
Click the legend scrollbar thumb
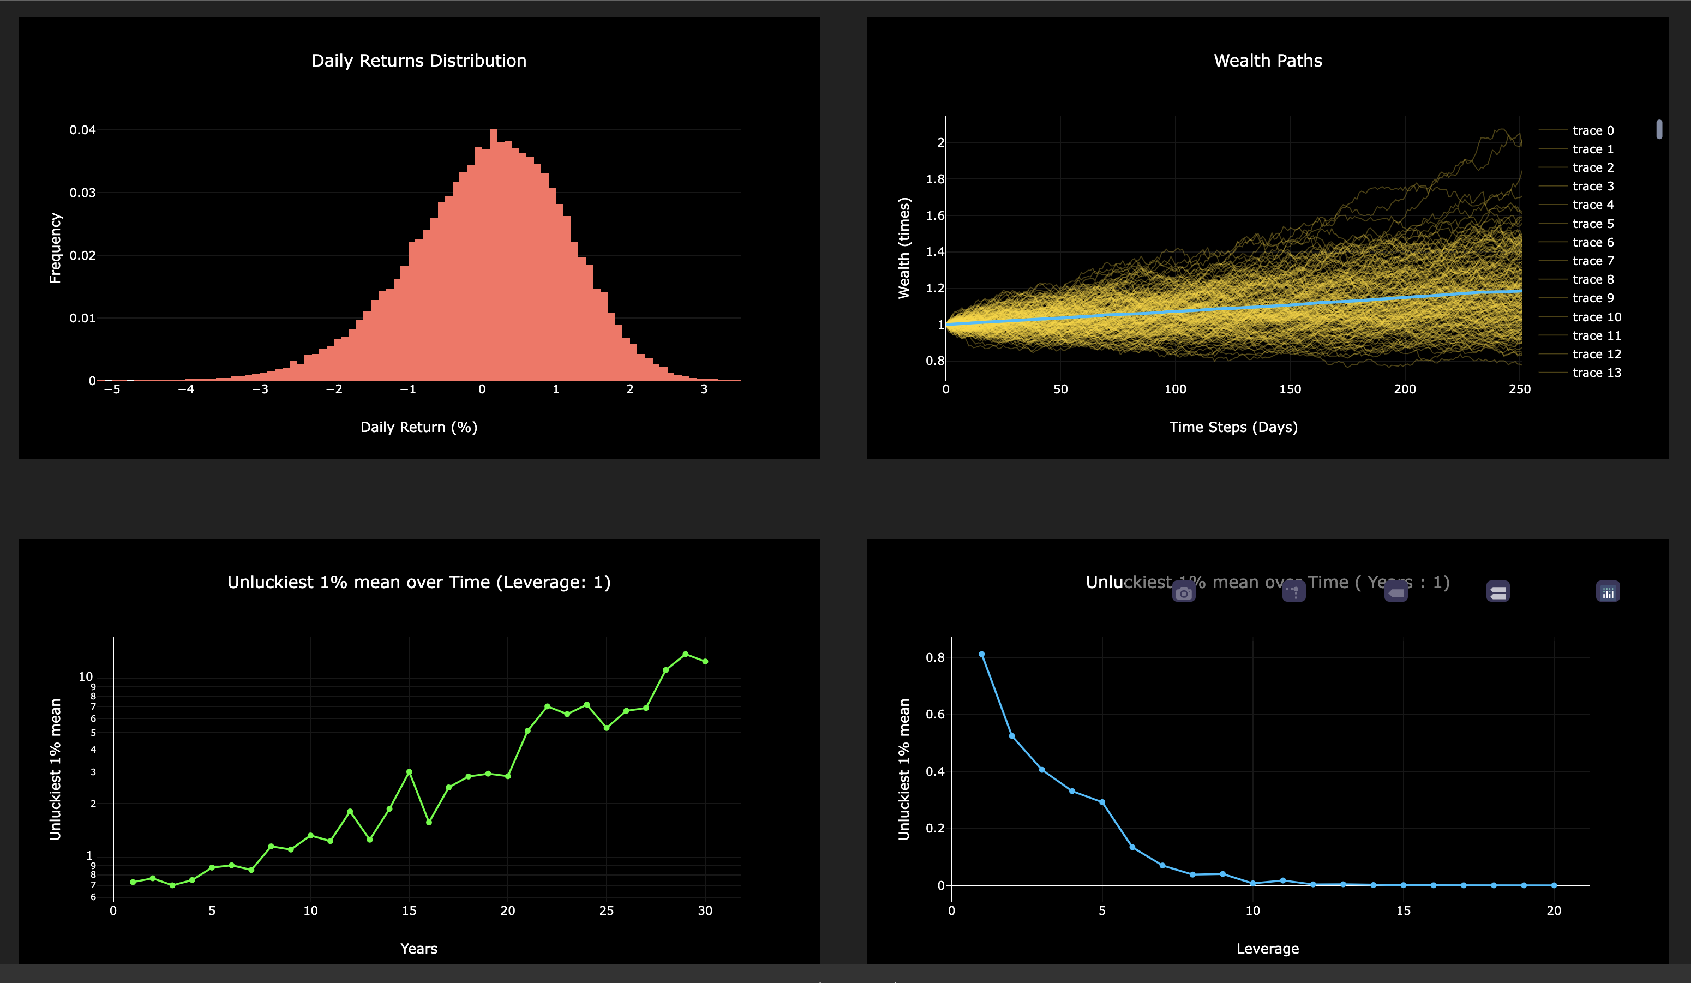[x=1659, y=129]
